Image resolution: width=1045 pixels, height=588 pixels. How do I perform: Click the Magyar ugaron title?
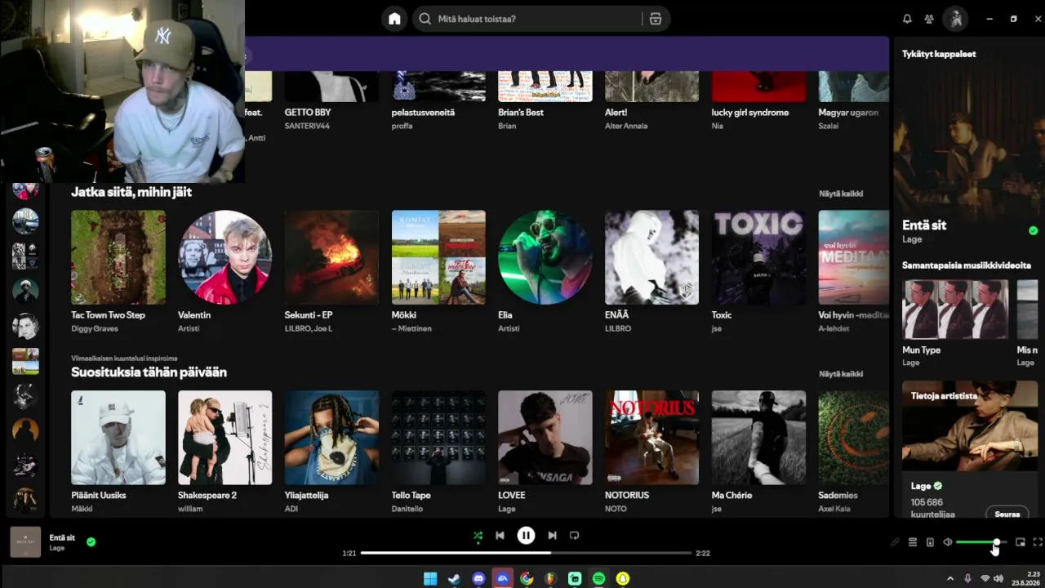click(x=849, y=113)
